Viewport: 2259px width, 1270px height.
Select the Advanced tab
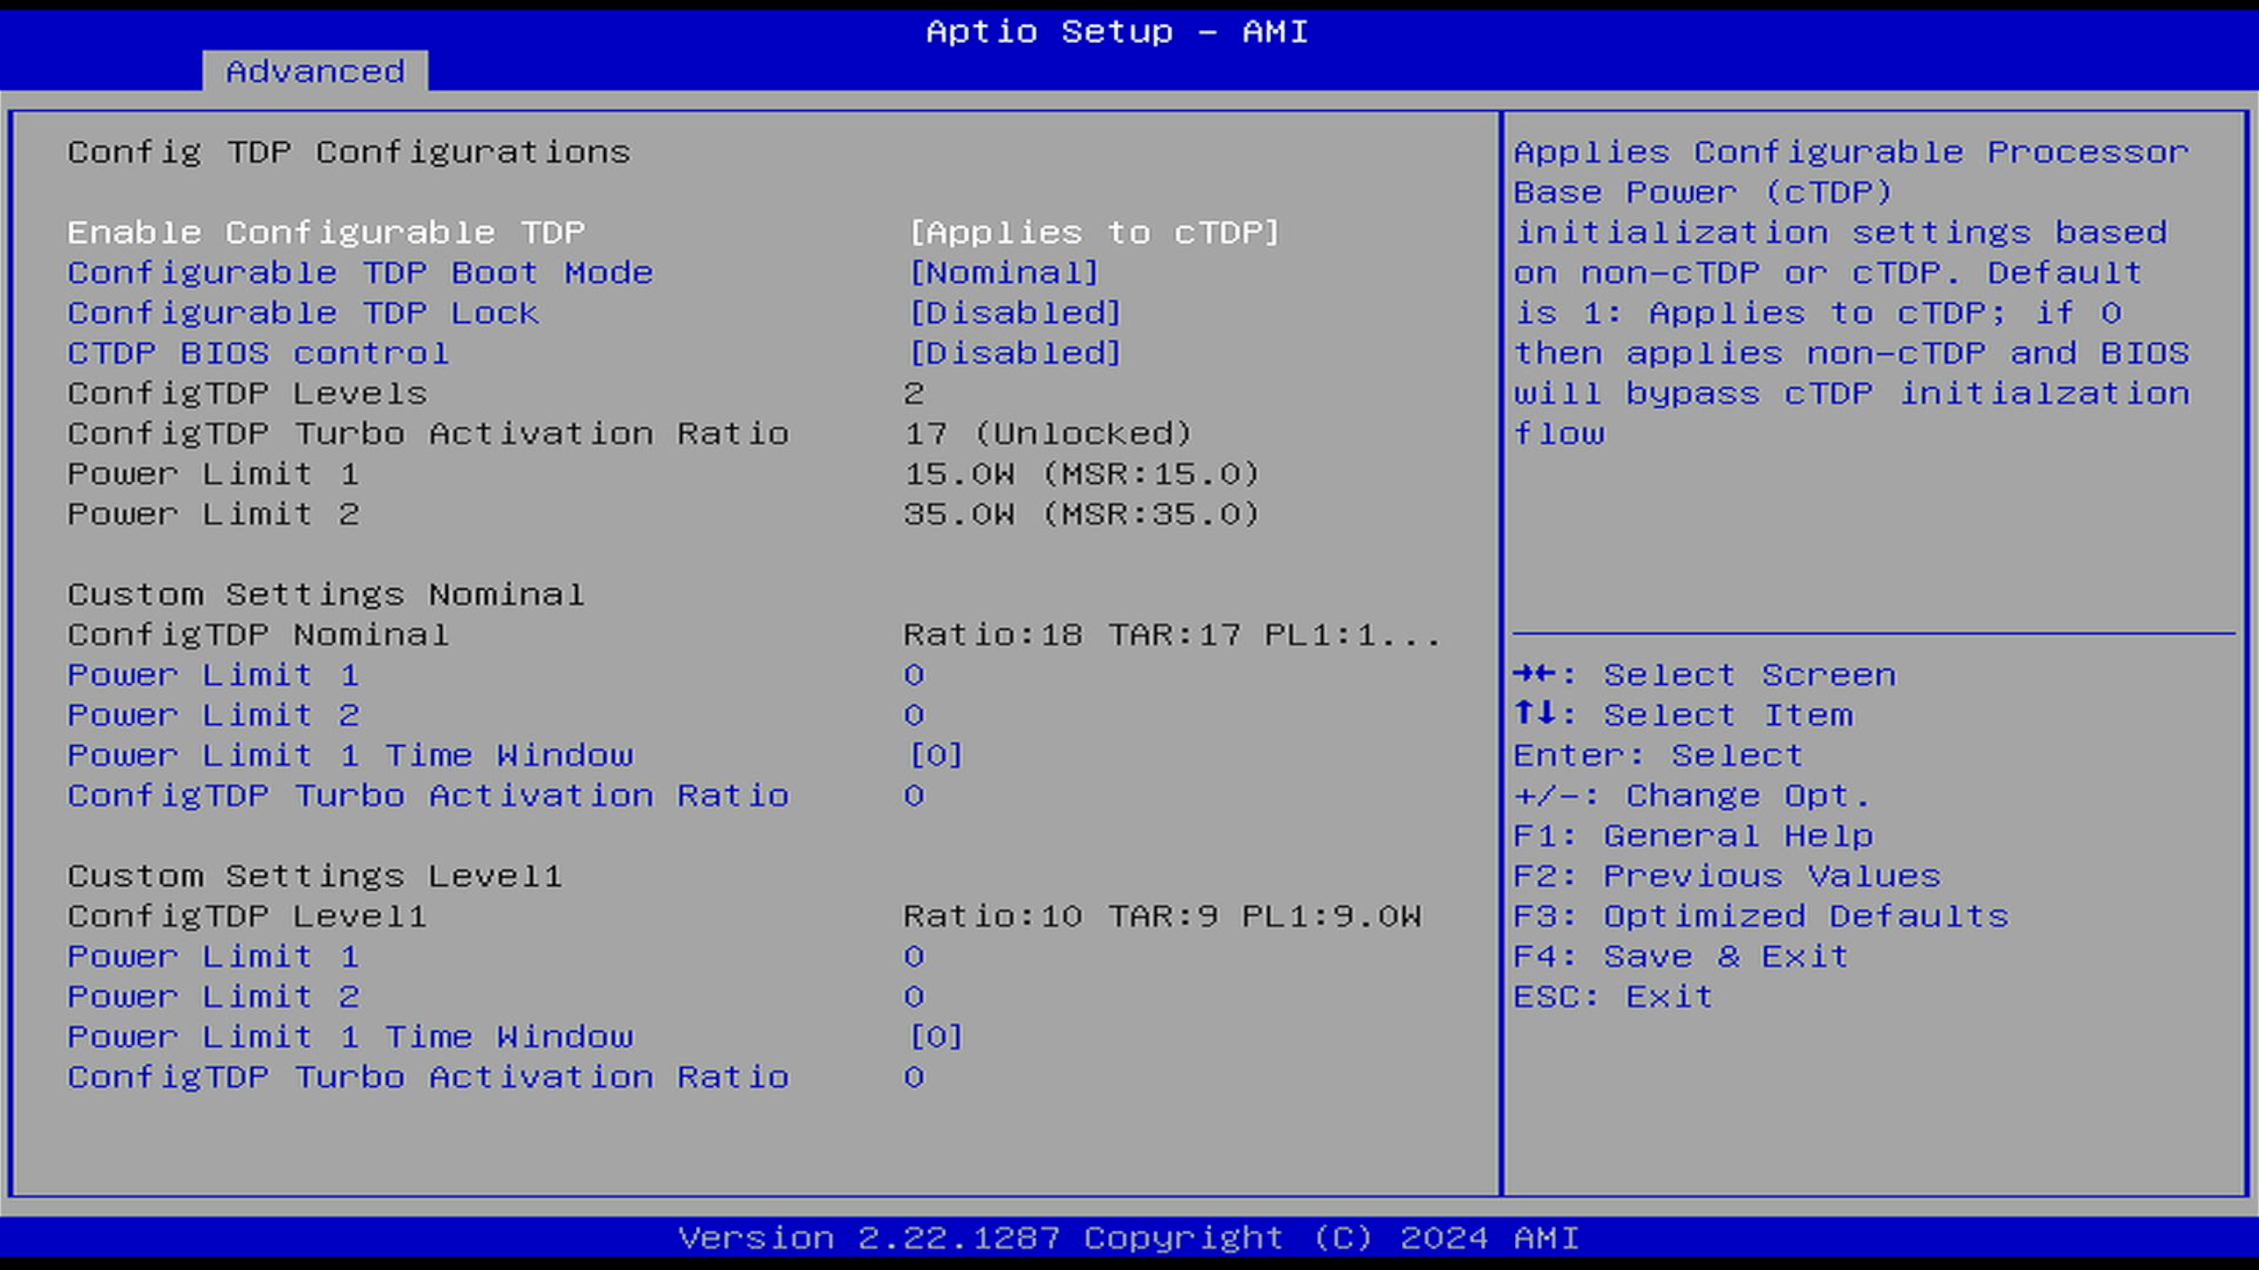point(315,71)
